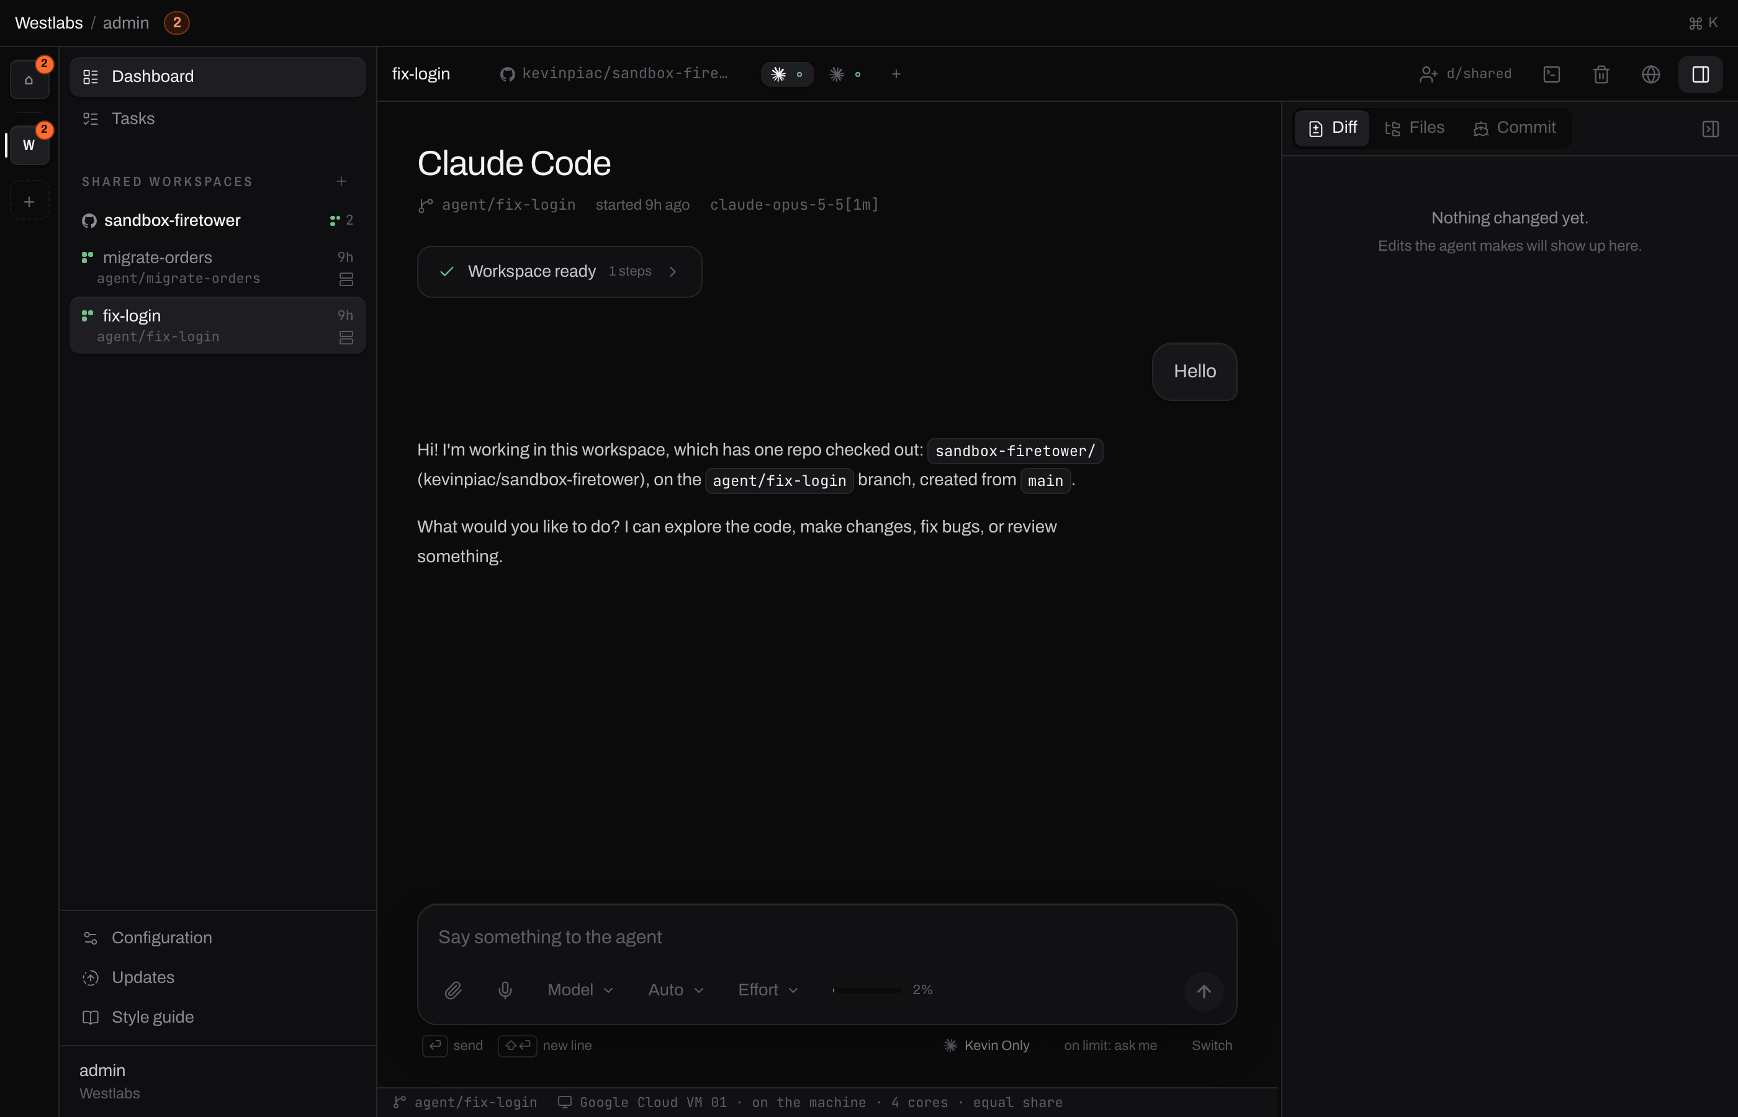This screenshot has width=1738, height=1117.
Task: Open the Model dropdown
Action: tap(580, 990)
